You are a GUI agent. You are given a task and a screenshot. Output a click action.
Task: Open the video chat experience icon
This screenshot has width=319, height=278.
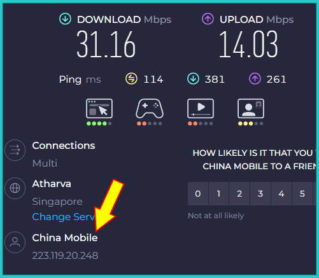[x=251, y=109]
